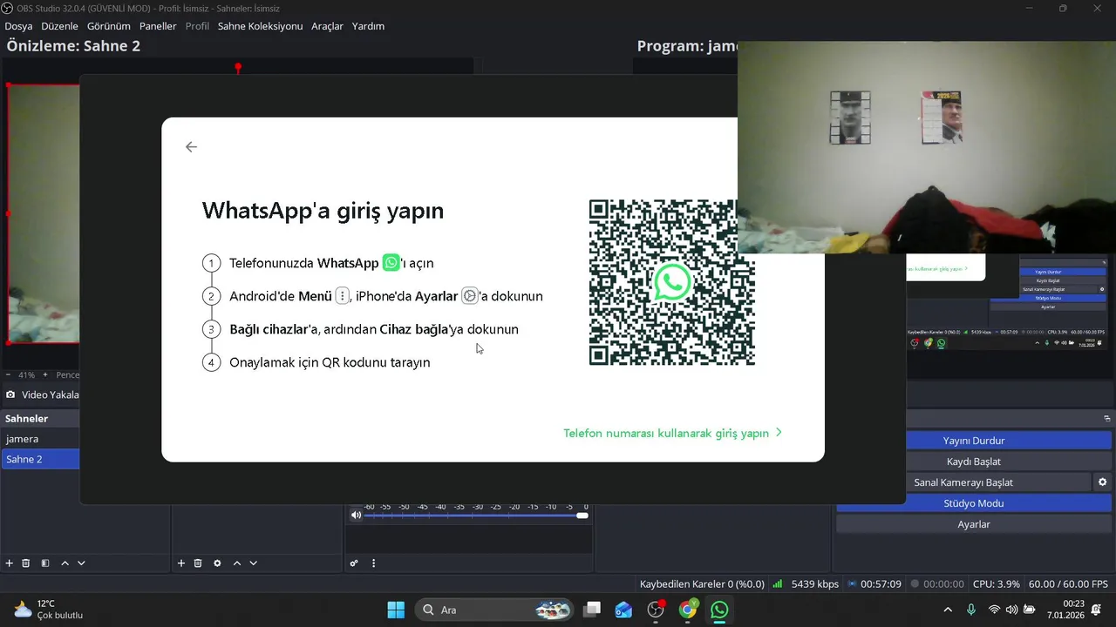
Task: Click Kaybedilen Kareler status text
Action: coord(702,584)
